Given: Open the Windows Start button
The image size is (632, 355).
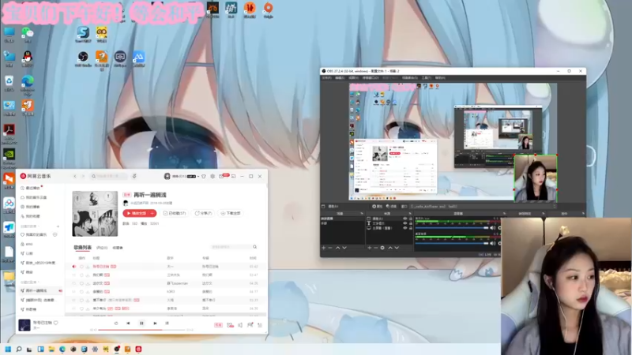Looking at the screenshot, I should 8,349.
